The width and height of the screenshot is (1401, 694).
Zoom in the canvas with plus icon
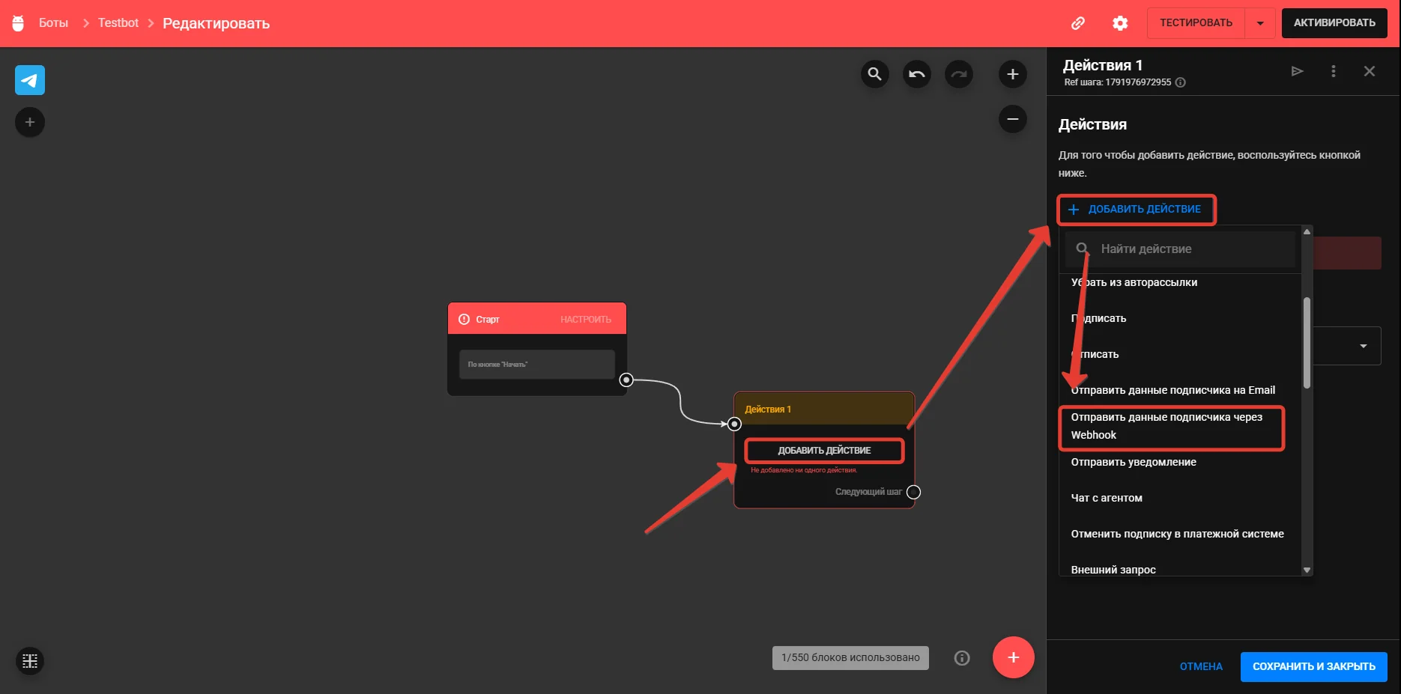[1012, 74]
